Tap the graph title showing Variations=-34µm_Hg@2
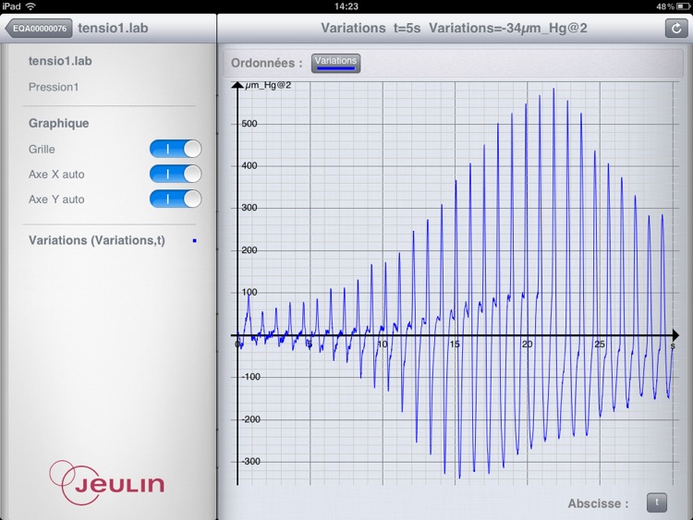This screenshot has height=520, width=693. point(454,29)
